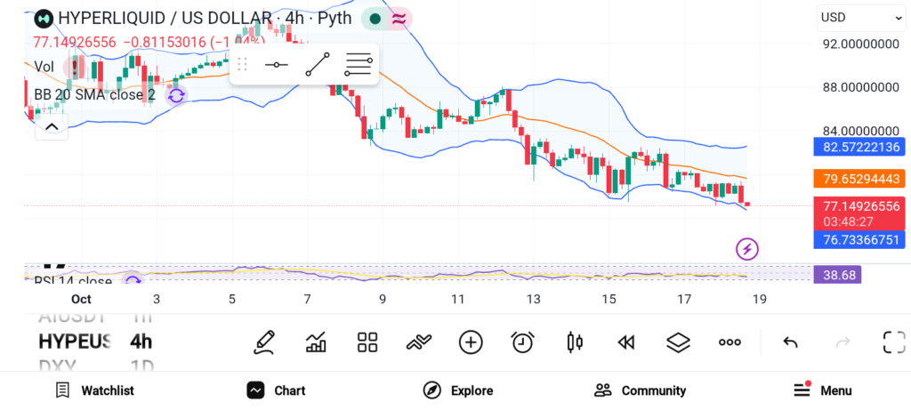Open the indicators chart icon

click(x=316, y=342)
